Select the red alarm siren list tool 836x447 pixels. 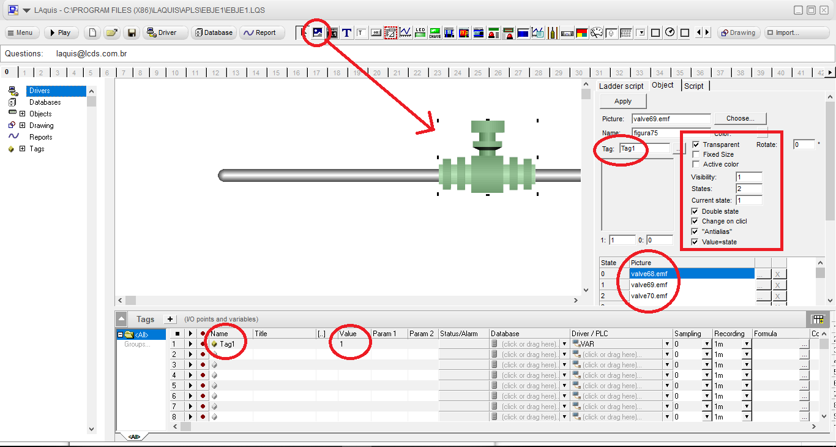tap(493, 32)
